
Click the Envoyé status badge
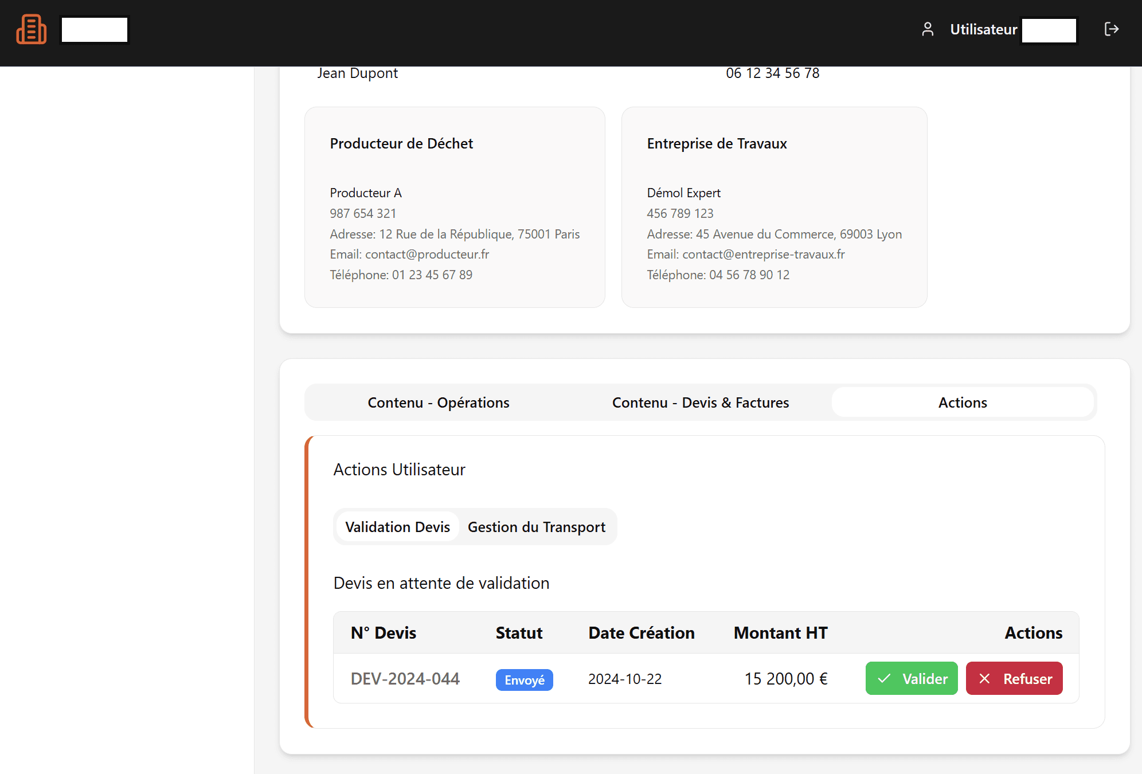524,680
